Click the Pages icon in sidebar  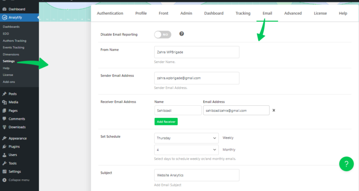coord(4,110)
